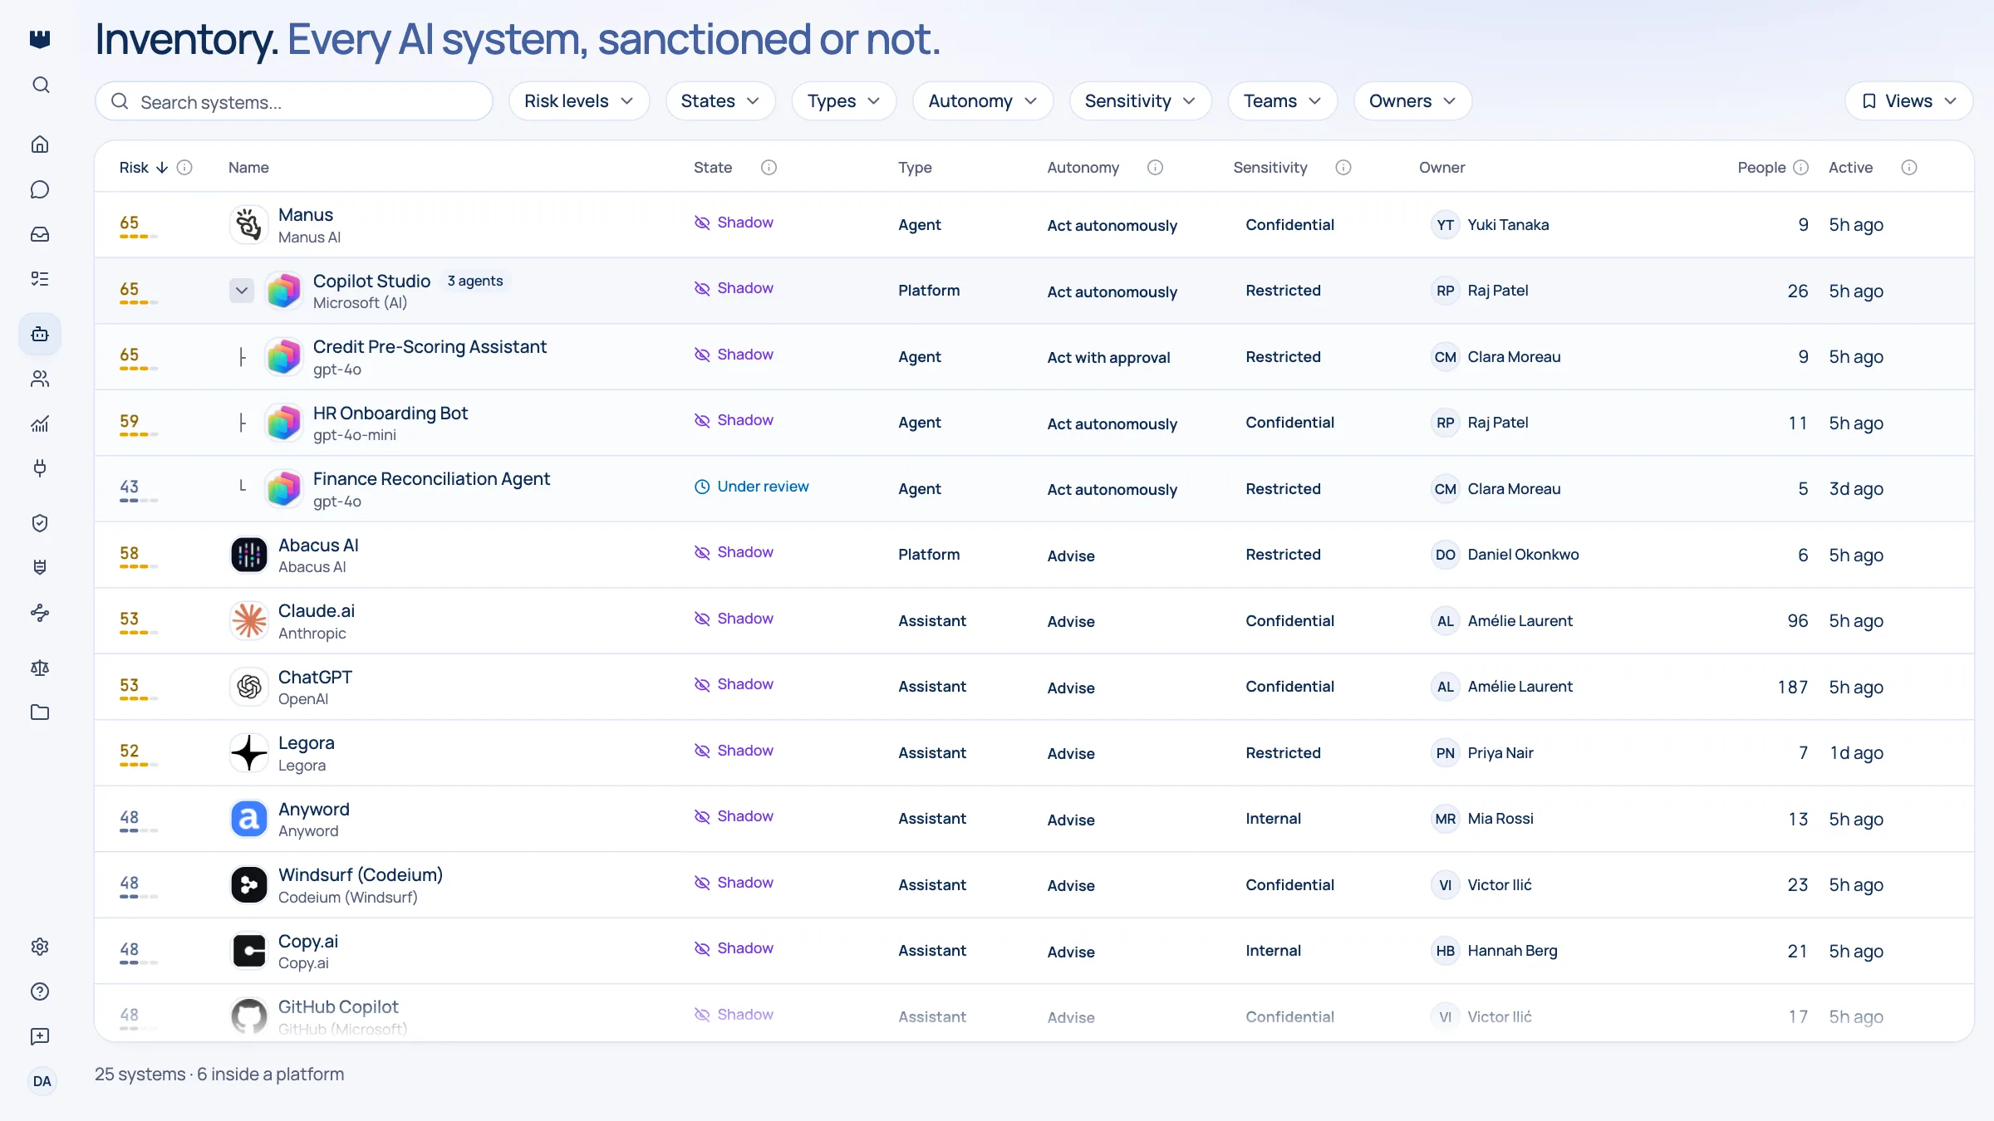Click the Sensitivity column info icon
Viewport: 1994px width, 1121px height.
click(x=1343, y=168)
